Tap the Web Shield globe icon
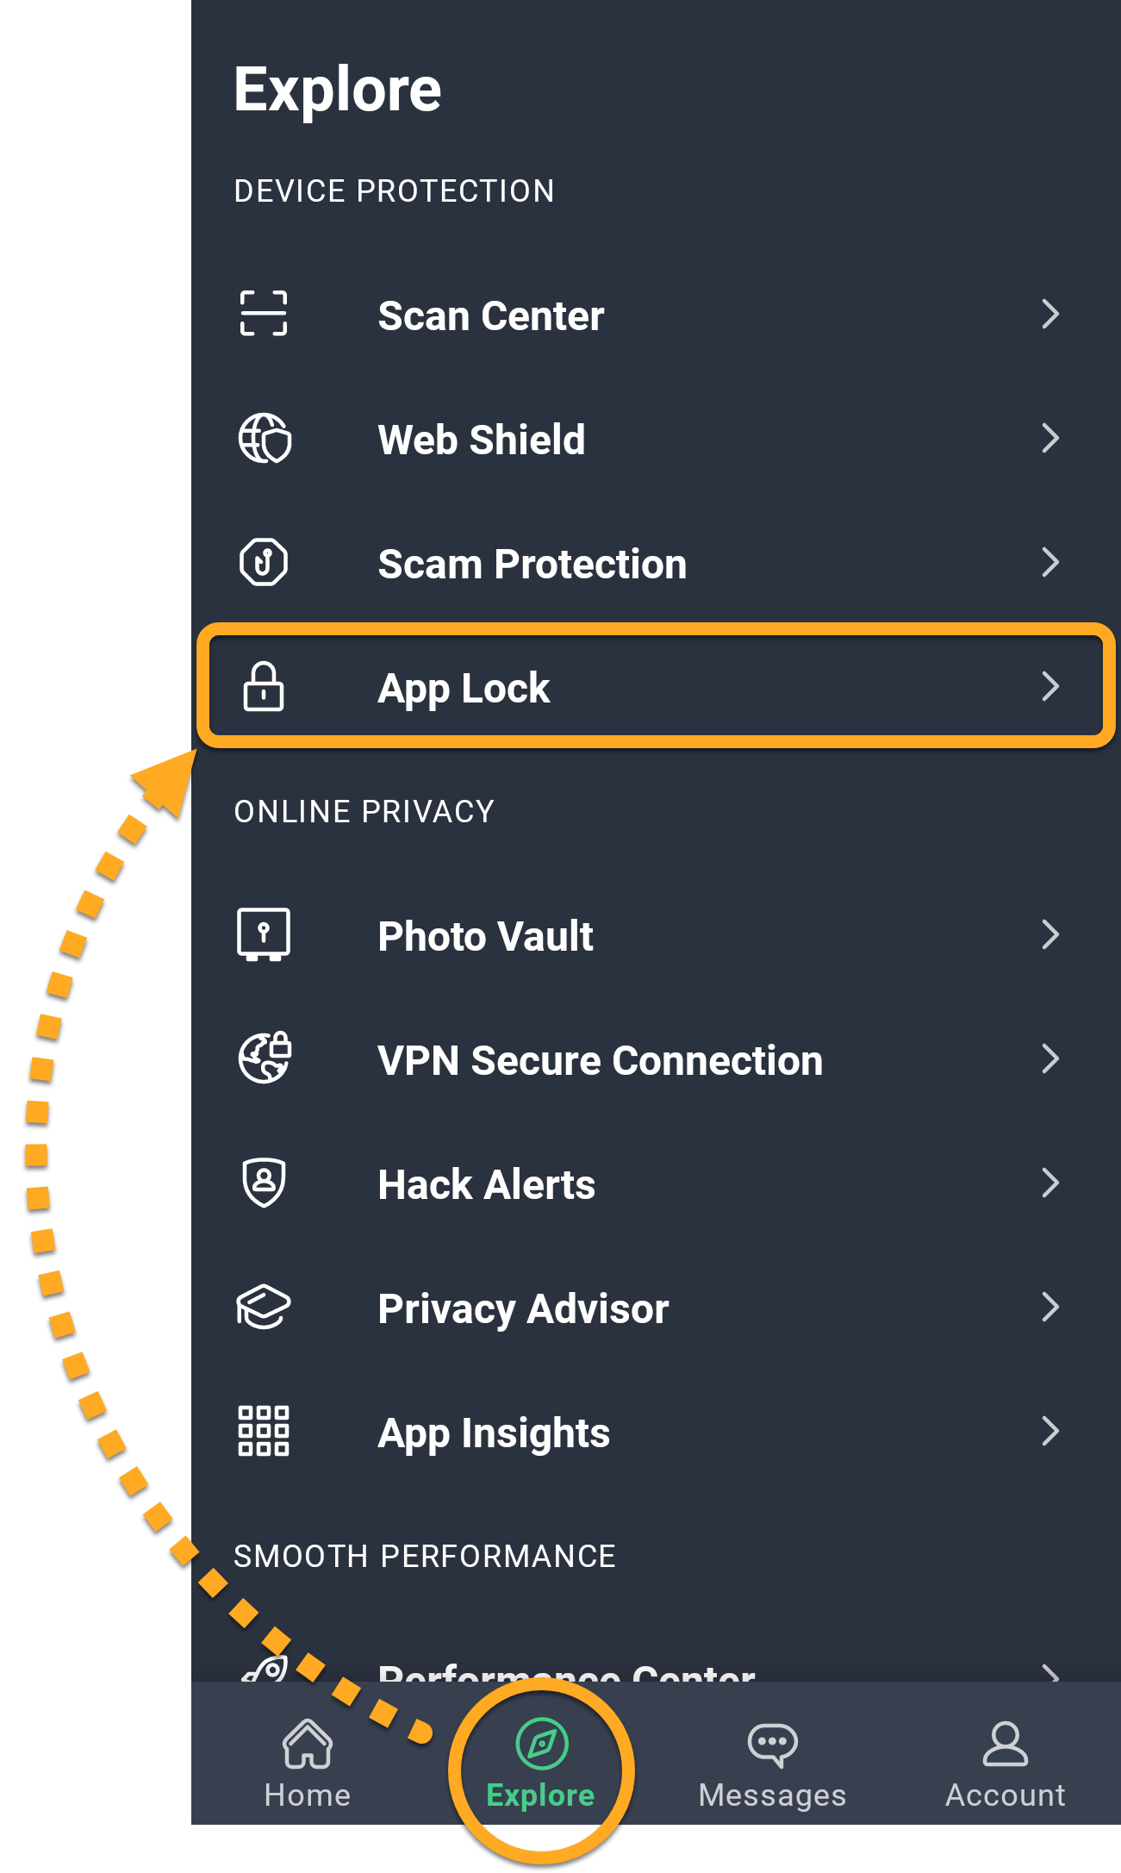Image resolution: width=1121 pixels, height=1873 pixels. 265,439
